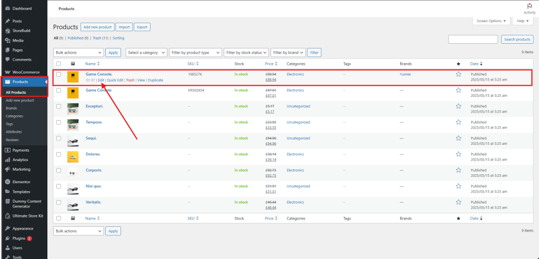Open Brands submenu item
The image size is (539, 259).
tap(12, 108)
